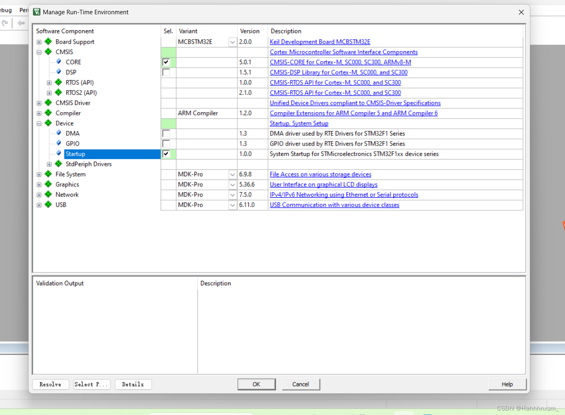565x415 pixels.
Task: Open Keil Development Board MCBSTM32E link
Action: [x=320, y=42]
